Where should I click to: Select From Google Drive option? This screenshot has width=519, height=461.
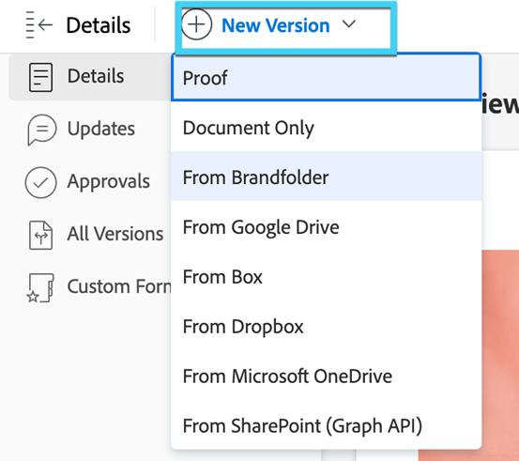click(326, 227)
